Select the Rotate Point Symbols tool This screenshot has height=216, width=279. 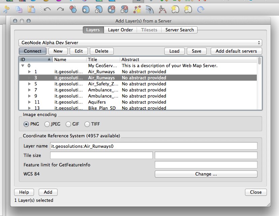[201, 9]
